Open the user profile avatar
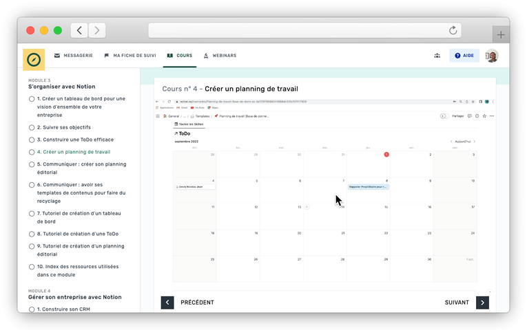Viewport: 527px width, 330px height. coord(492,56)
